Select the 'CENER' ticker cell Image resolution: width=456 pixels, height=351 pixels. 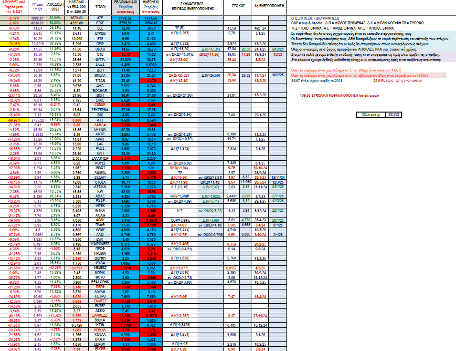100,104
